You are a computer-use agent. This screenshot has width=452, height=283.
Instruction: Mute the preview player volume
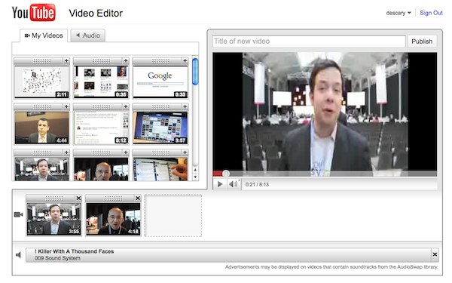click(x=233, y=184)
